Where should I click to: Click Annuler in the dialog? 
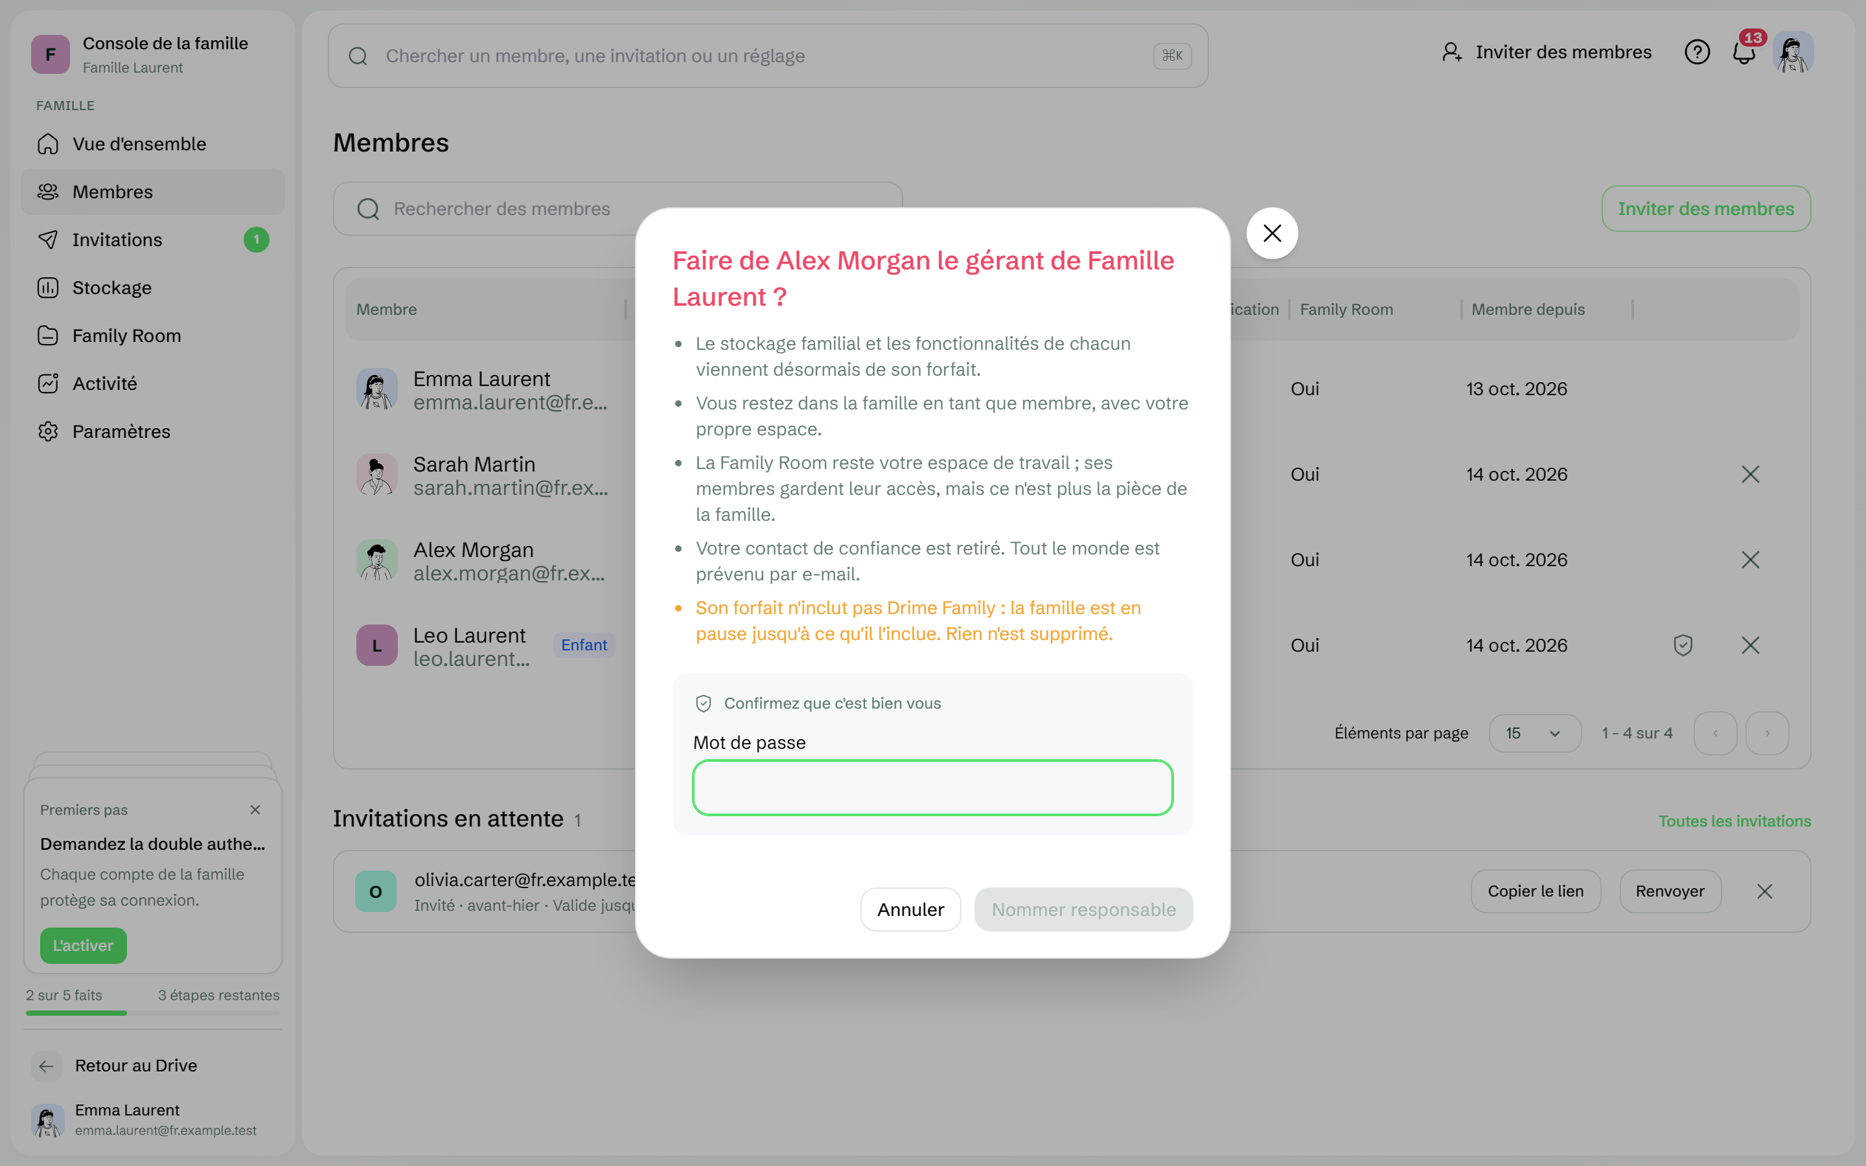tap(910, 910)
